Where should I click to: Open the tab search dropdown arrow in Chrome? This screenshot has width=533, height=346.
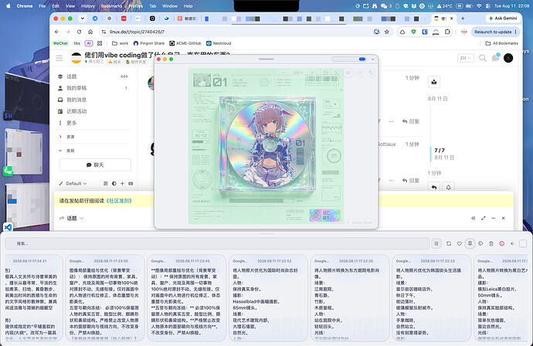tap(82, 19)
